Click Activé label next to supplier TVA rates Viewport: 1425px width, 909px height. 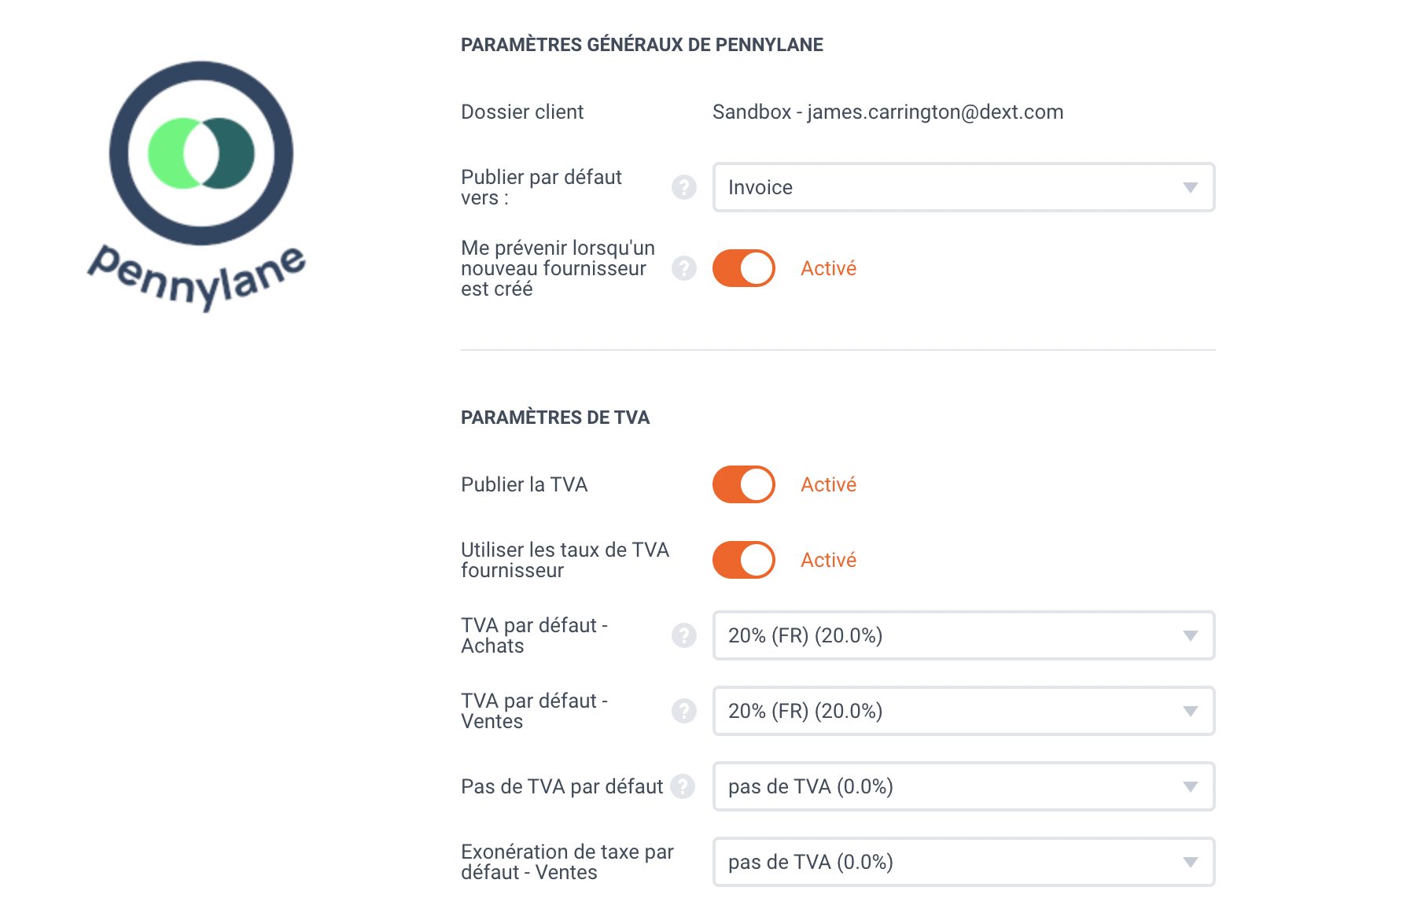click(x=828, y=560)
